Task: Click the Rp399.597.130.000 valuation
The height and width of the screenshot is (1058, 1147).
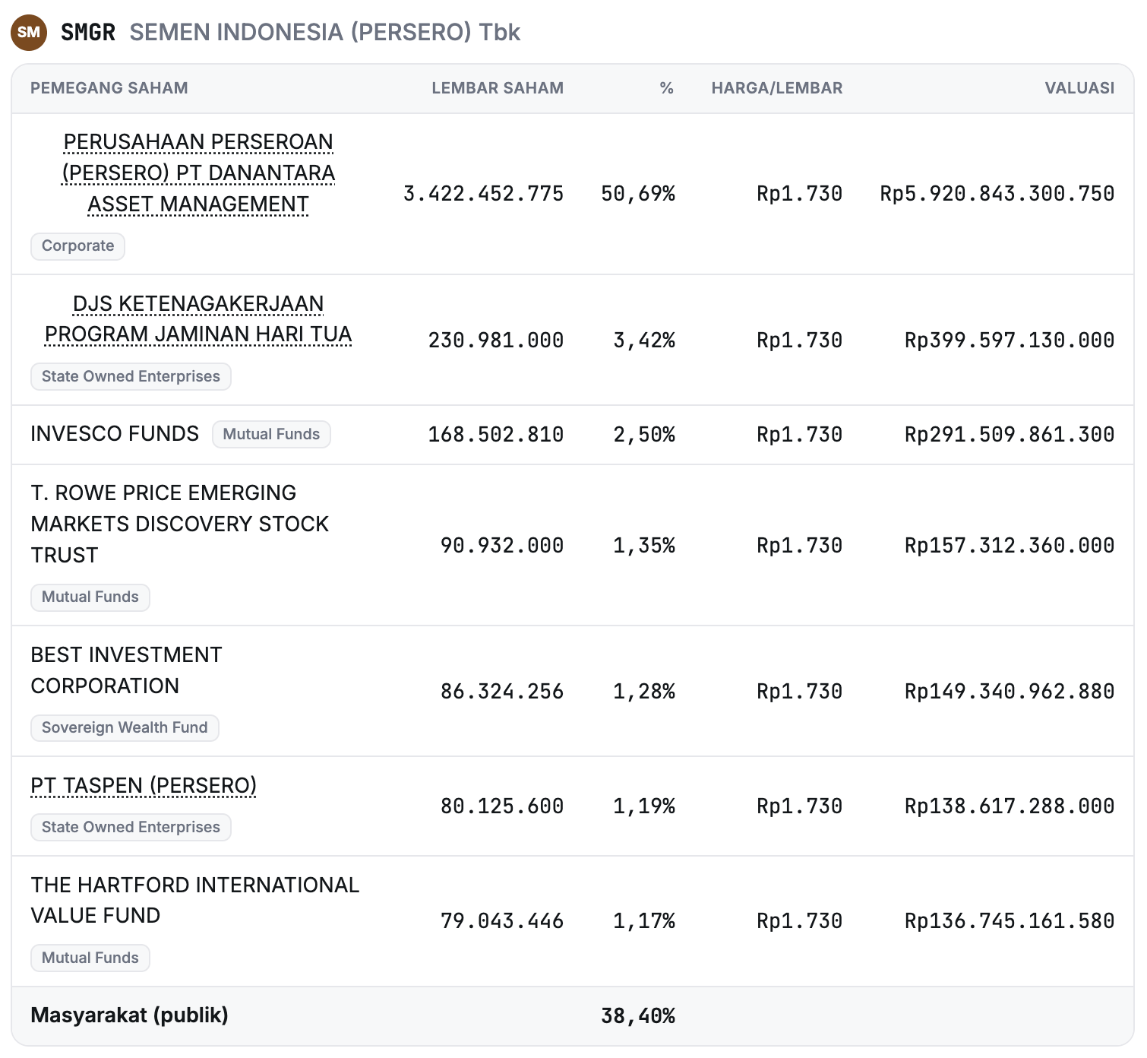Action: point(1010,340)
